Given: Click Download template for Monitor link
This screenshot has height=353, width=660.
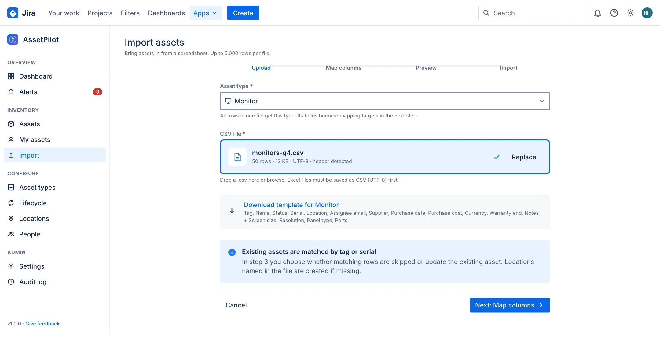Looking at the screenshot, I should 291,205.
